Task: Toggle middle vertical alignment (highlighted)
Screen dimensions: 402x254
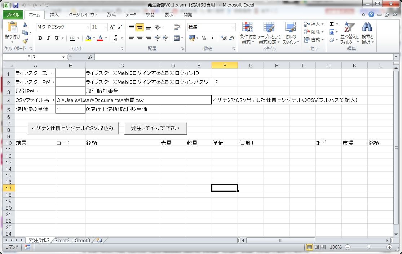Action: pos(140,27)
